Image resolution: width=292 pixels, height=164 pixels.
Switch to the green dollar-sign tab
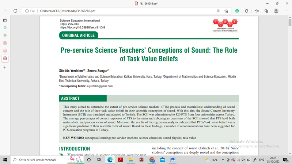pos(5,27)
